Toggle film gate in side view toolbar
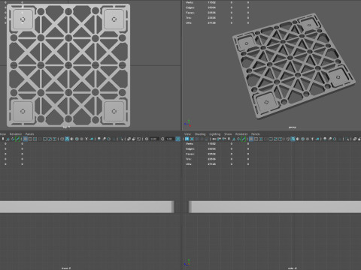The height and width of the screenshot is (270, 361). click(x=256, y=139)
